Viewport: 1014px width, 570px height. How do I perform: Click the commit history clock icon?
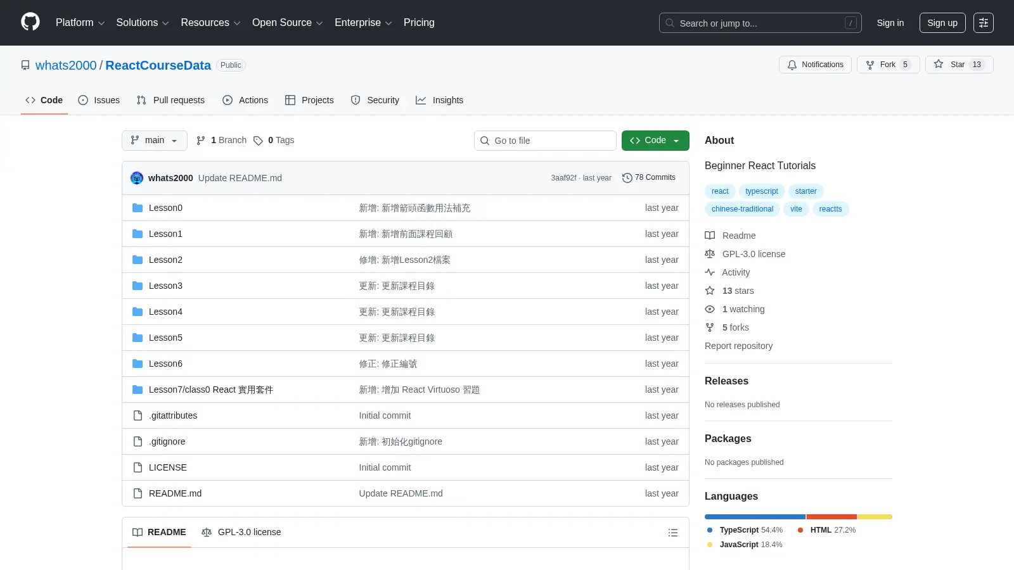[x=627, y=178]
